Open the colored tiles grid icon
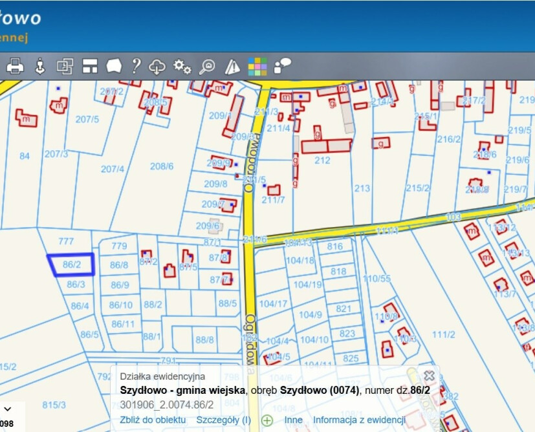The height and width of the screenshot is (432, 535). 257,67
